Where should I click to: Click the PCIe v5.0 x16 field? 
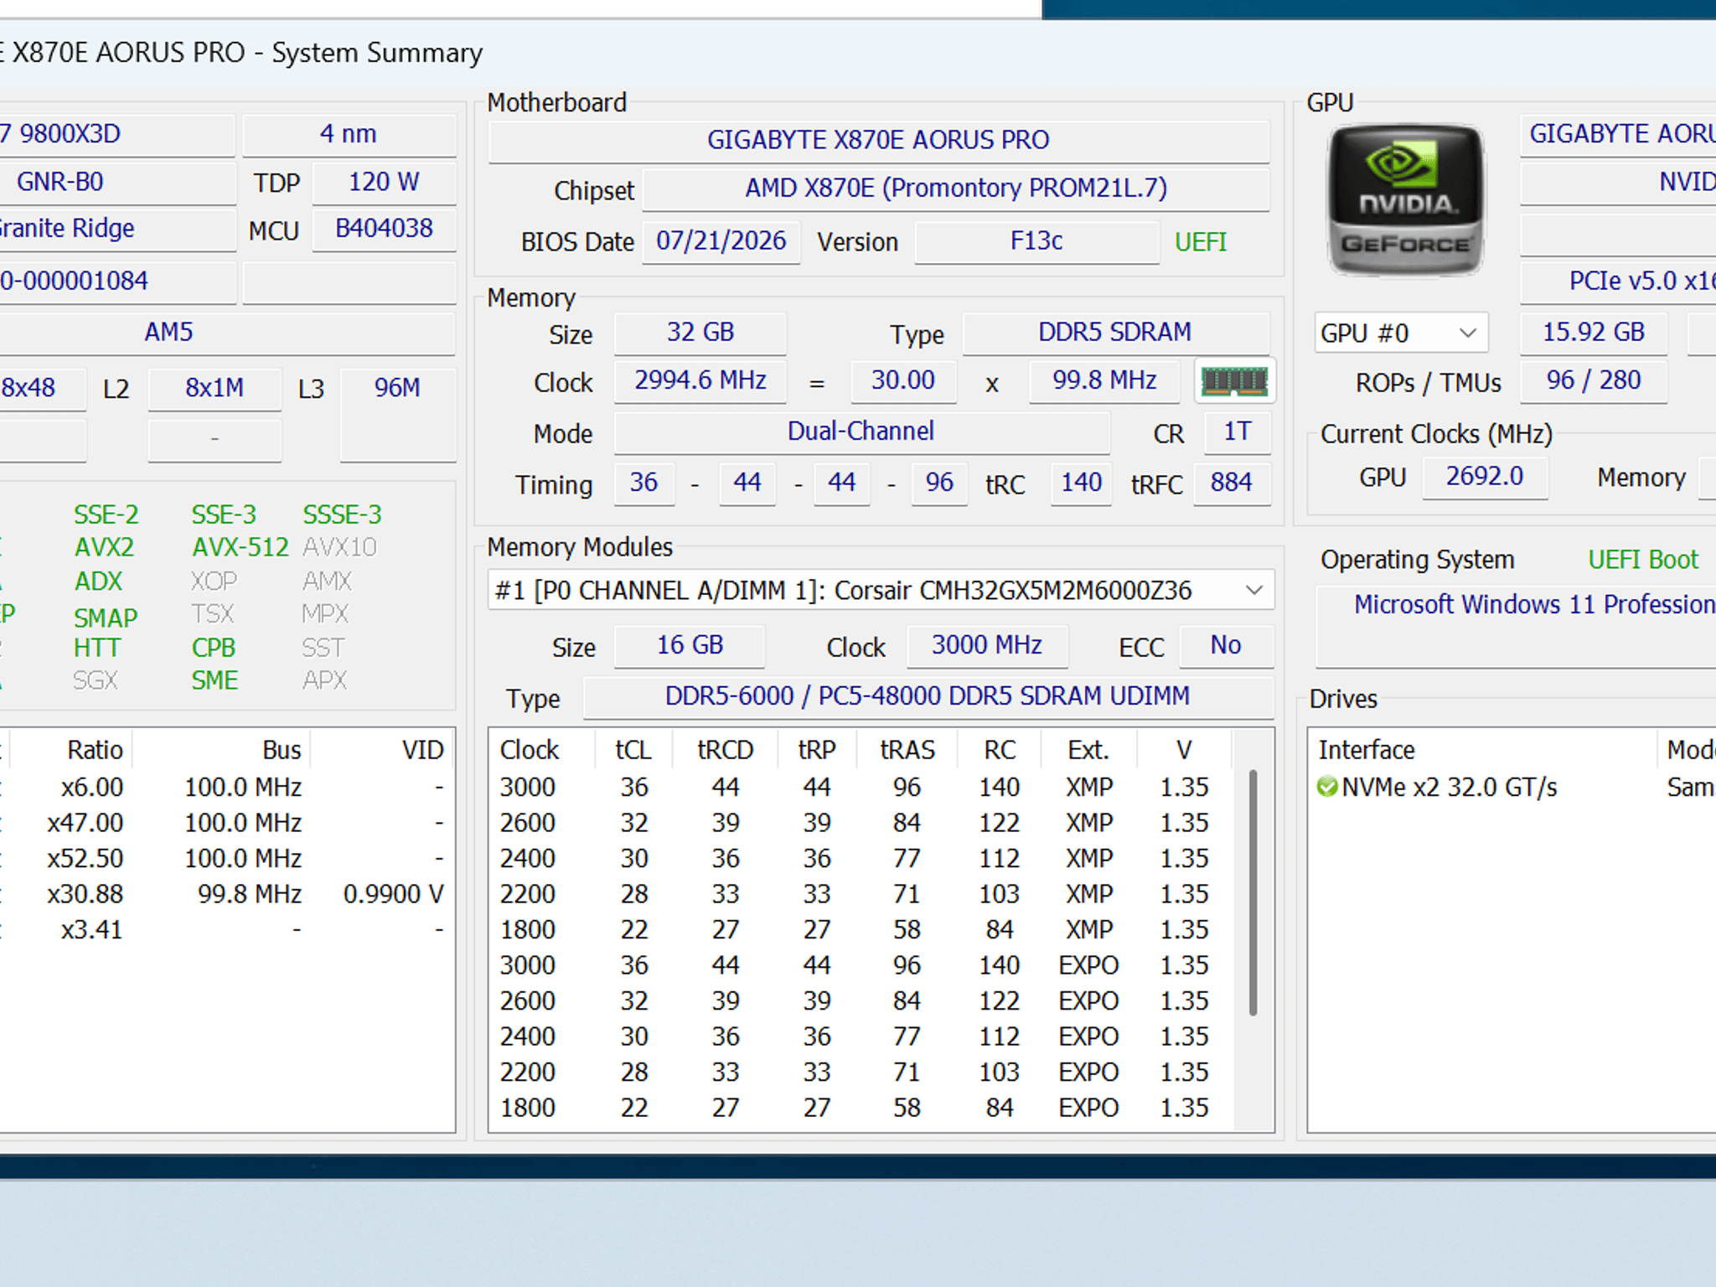click(x=1618, y=282)
